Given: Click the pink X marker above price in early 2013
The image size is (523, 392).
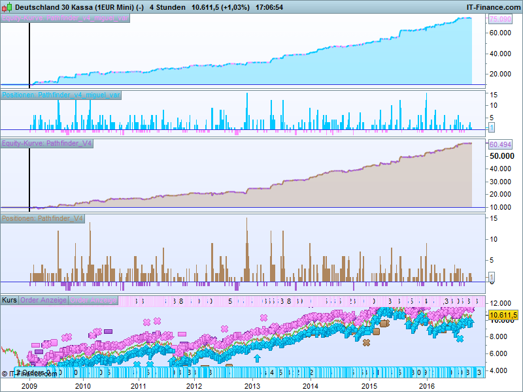Looking at the screenshot, I should pyautogui.click(x=263, y=318).
